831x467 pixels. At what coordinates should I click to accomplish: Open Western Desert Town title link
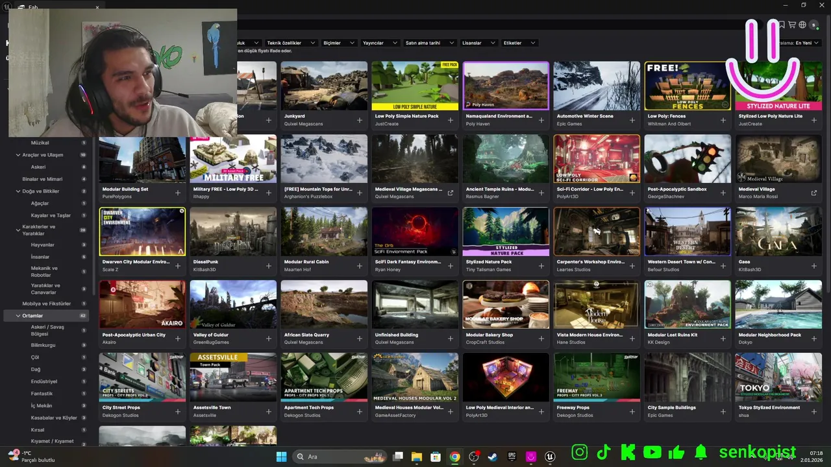tap(681, 262)
